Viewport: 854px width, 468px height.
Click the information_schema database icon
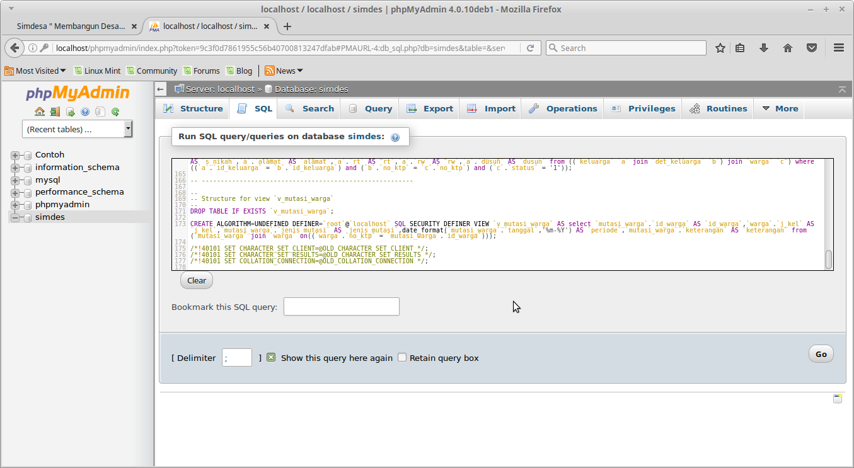[x=27, y=168]
